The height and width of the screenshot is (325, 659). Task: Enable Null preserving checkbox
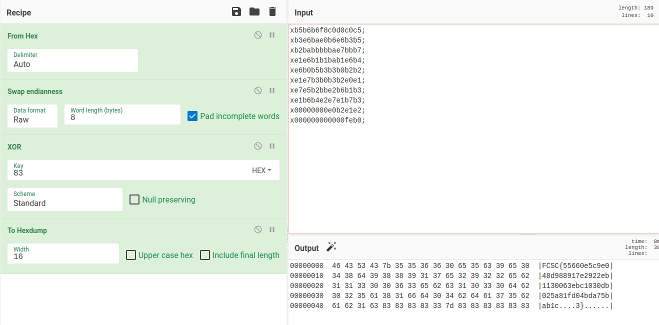coord(134,199)
